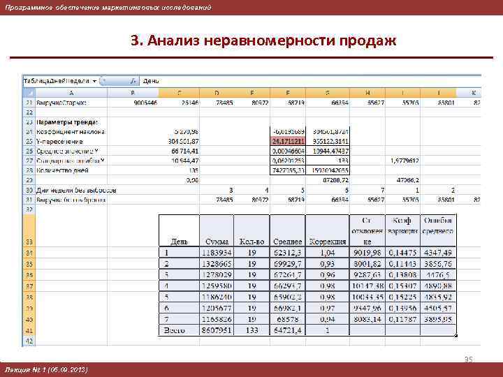Screen dimensions: 503x377
Task: Select column B header
Action: click(133, 93)
